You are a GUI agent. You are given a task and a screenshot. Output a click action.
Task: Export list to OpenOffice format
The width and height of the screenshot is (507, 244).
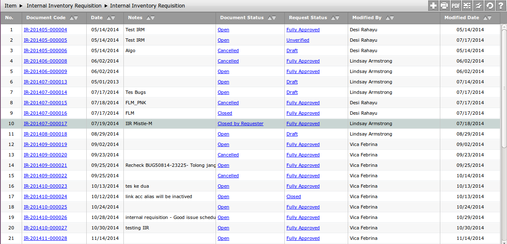tap(478, 5)
